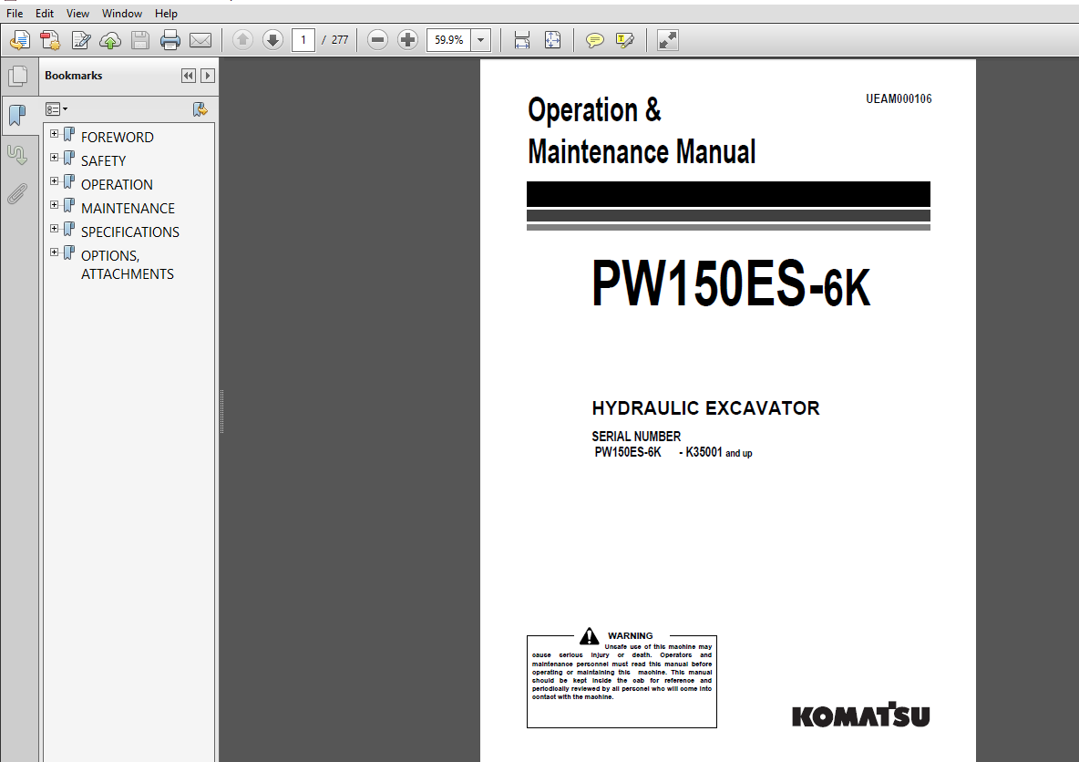Expand the SPECIFICATIONS bookmark
1079x762 pixels.
55,229
